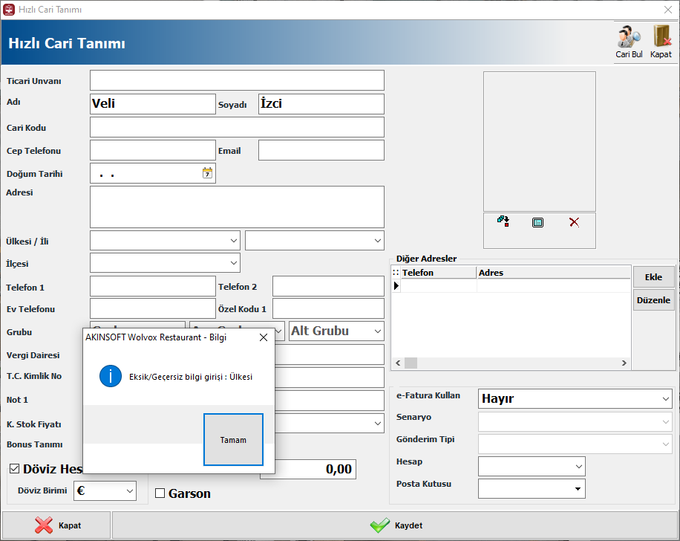Toggle the Garson checkbox
Screen dimensions: 680x541
(x=160, y=493)
